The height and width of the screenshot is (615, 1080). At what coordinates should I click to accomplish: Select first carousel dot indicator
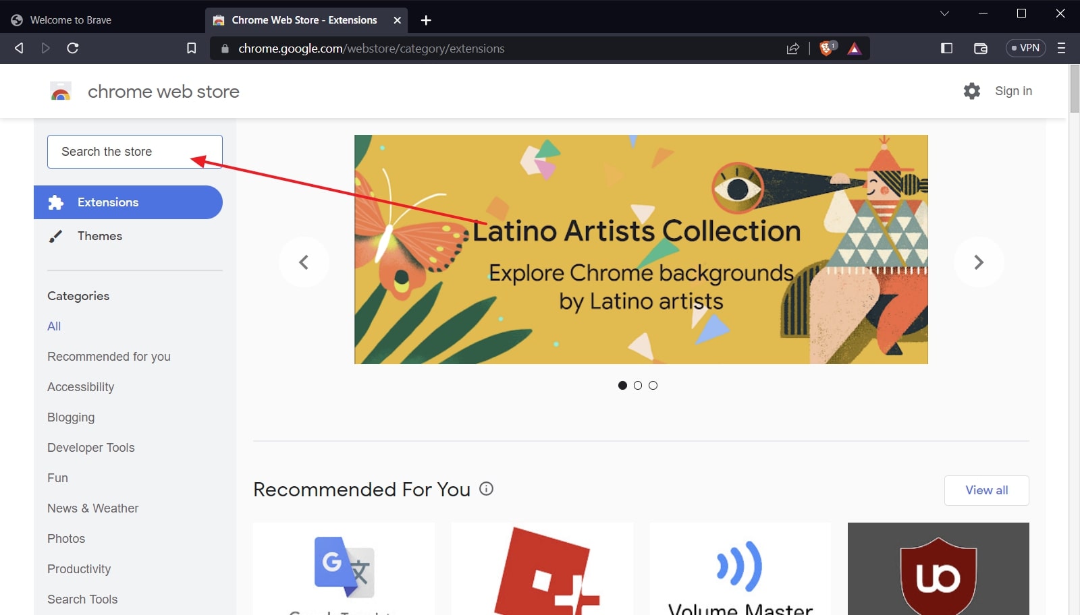click(x=622, y=386)
